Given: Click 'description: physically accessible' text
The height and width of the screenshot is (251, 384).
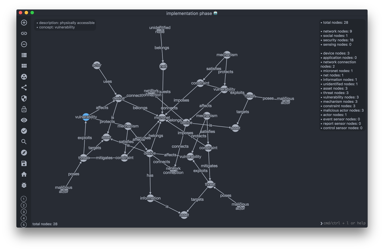Looking at the screenshot, I should pyautogui.click(x=67, y=23).
